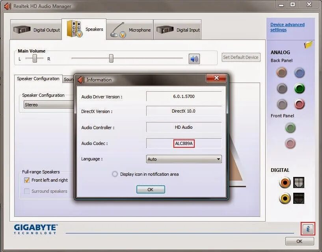This screenshot has height=252, width=322.
Task: Check the Surround speakers checkbox
Action: click(27, 191)
